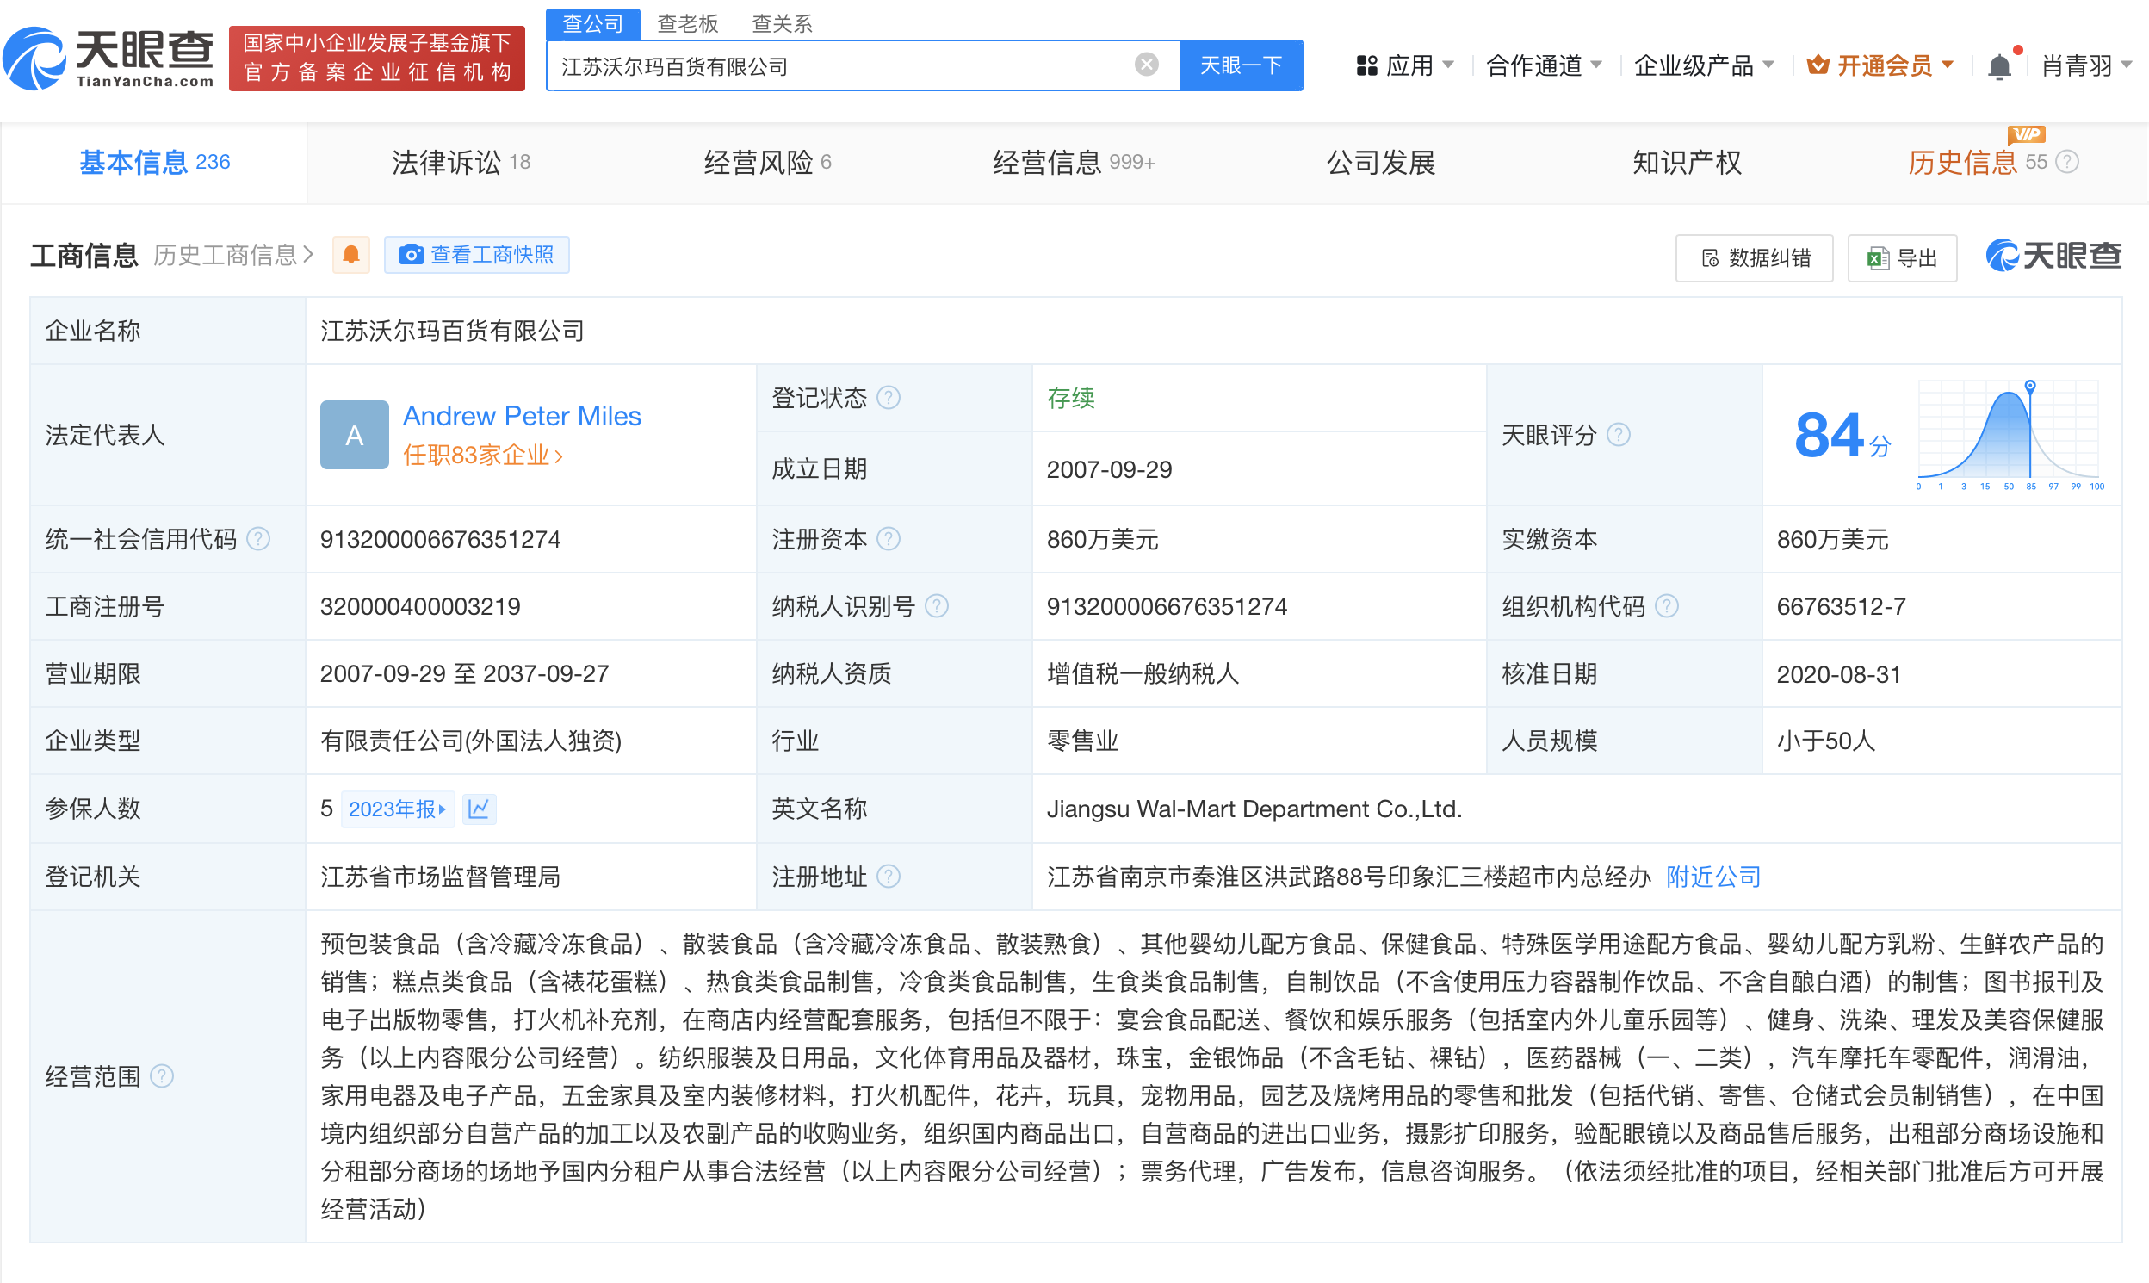Open the trend chart icon beside 参保人数

coord(480,809)
